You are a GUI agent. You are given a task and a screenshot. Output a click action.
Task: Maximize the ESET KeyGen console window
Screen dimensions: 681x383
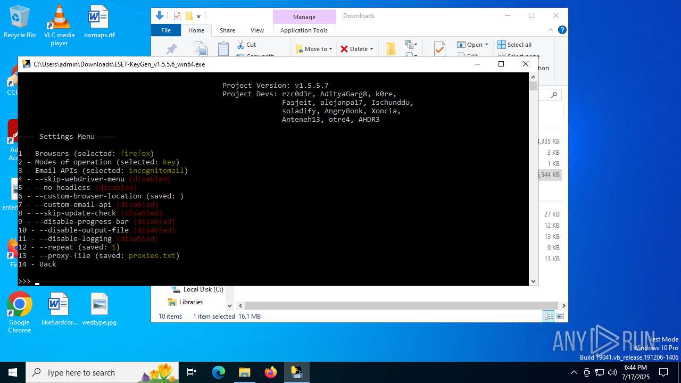(x=501, y=64)
